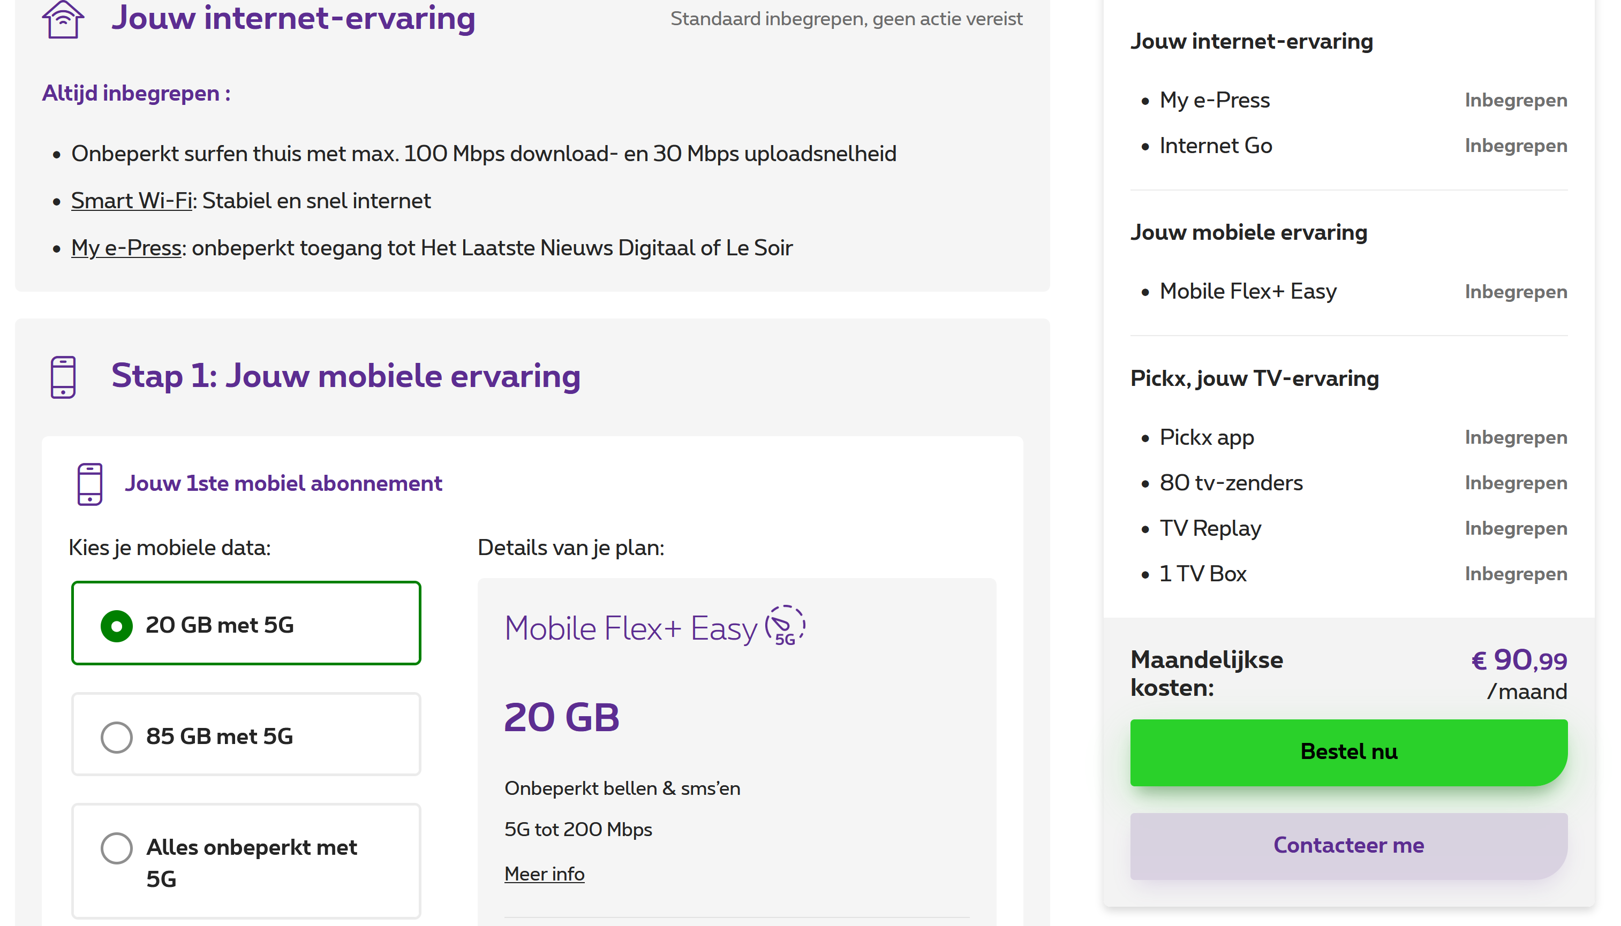
Task: Click the Wi-Fi house icon beside Jouw internet-ervaring
Action: 63,19
